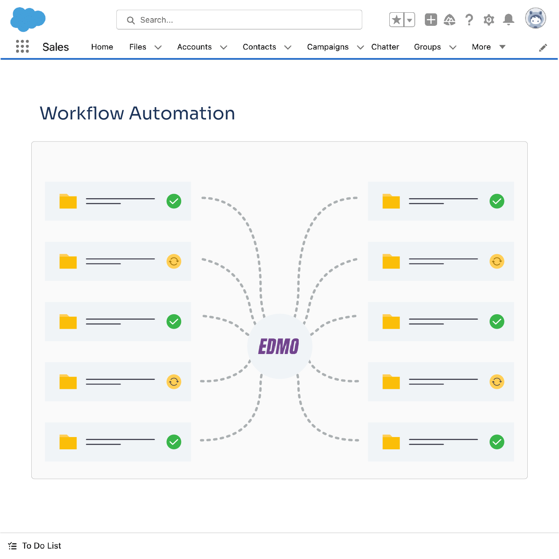The width and height of the screenshot is (559, 559).
Task: Open the Campaigns tab
Action: [328, 47]
